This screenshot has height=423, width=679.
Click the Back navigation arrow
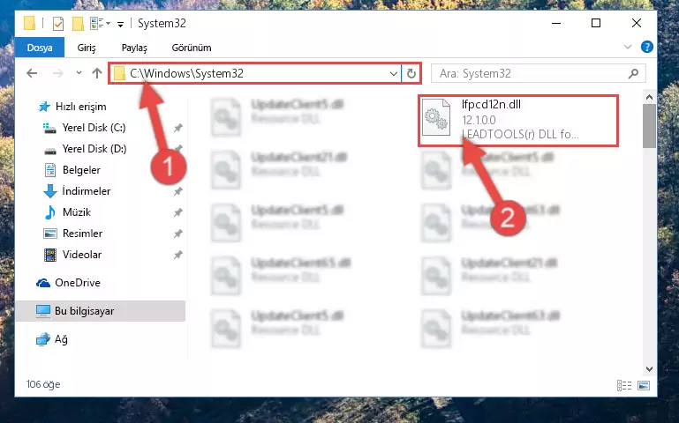click(x=32, y=73)
